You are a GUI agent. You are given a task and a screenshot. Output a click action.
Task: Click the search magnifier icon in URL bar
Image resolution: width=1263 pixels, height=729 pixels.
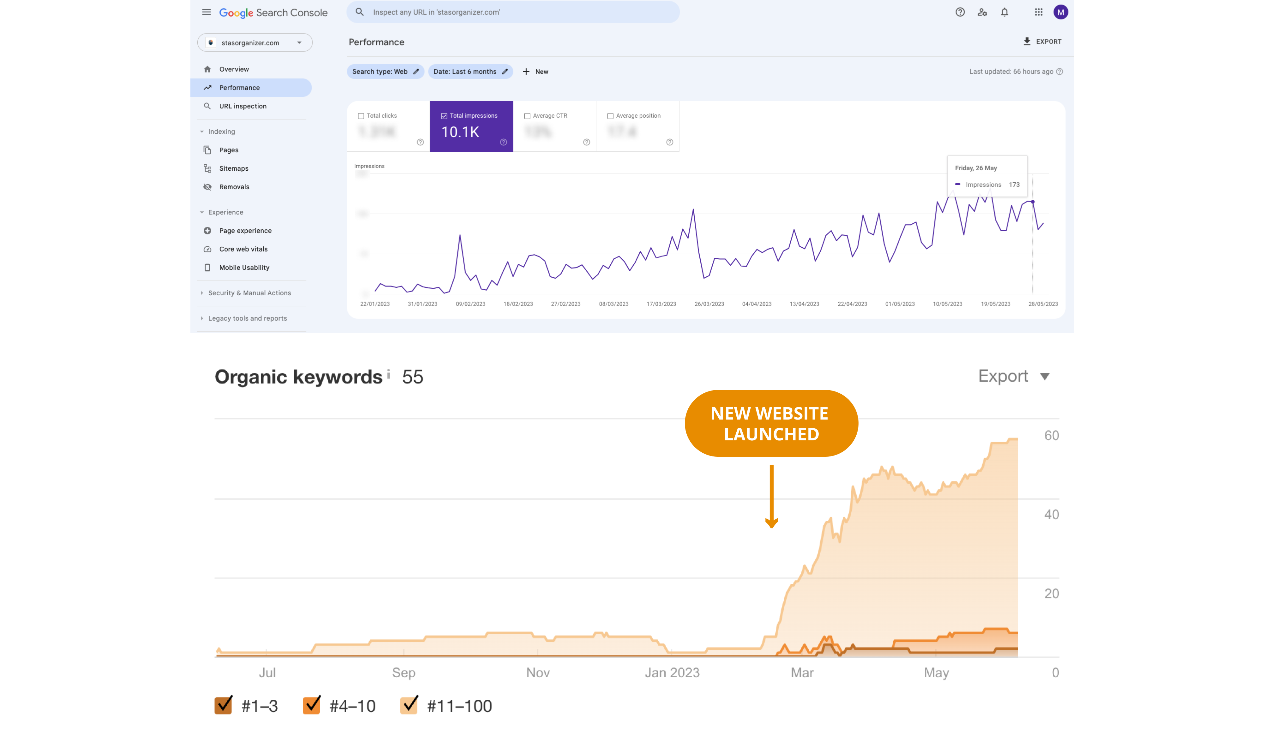coord(359,12)
